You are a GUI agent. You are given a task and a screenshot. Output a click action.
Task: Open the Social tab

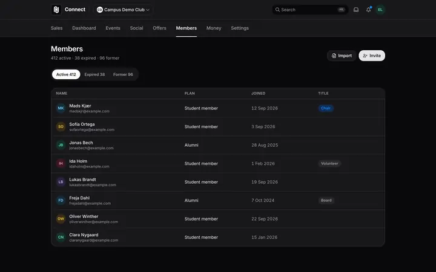pos(136,28)
